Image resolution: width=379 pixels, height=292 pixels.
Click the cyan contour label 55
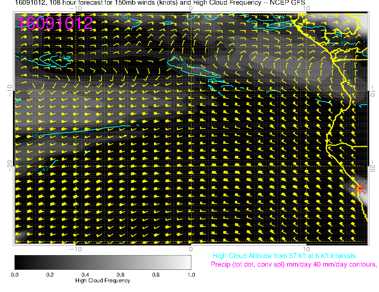(x=23, y=58)
